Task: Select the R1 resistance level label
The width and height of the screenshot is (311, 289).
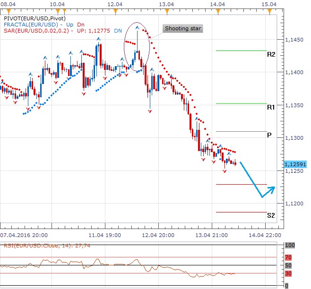Action: pos(271,108)
